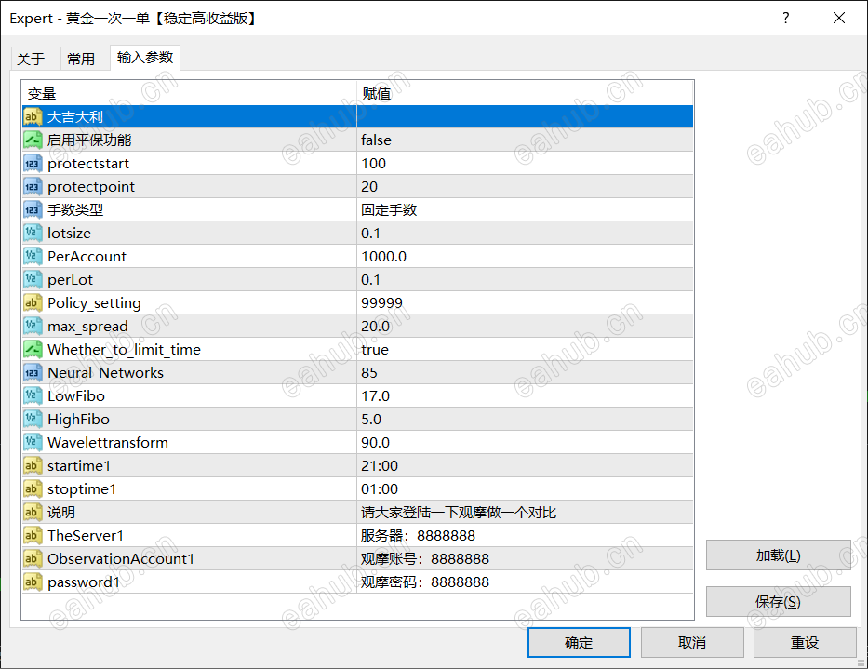Click the value 服务器: 8888888
The image size is (868, 669).
[x=418, y=536]
